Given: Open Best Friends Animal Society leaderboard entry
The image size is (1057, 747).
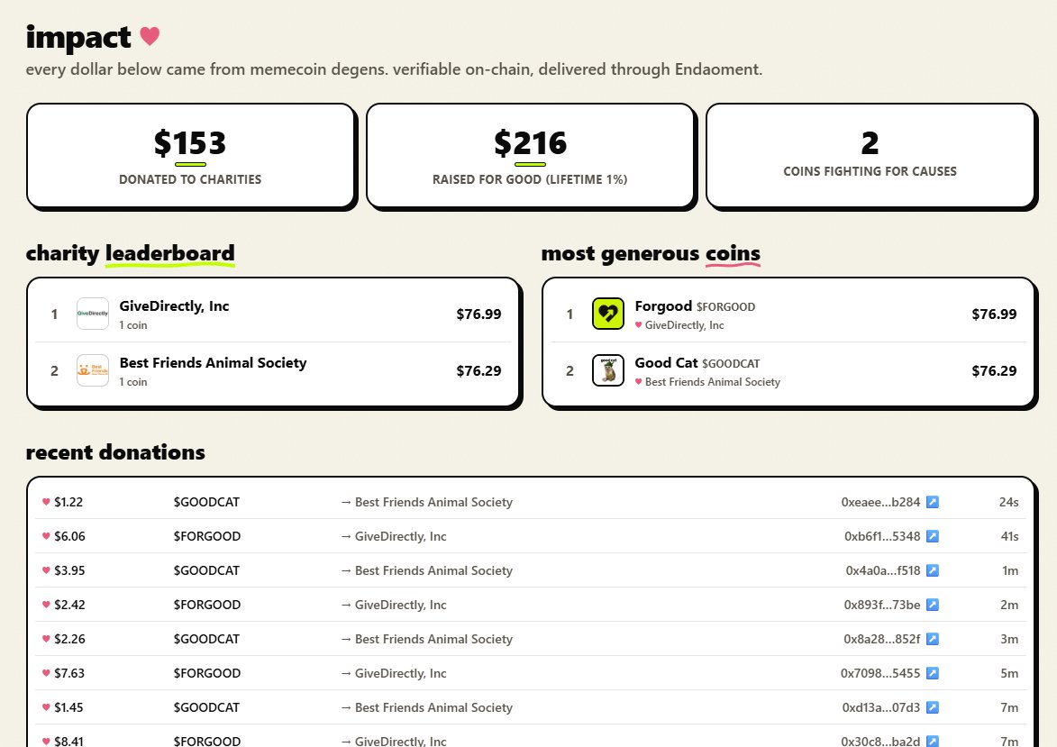Looking at the screenshot, I should tap(273, 370).
